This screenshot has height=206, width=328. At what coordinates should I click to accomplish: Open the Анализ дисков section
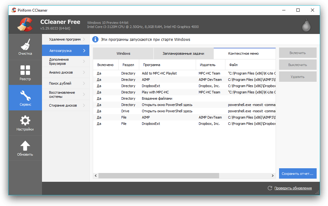[65, 72]
